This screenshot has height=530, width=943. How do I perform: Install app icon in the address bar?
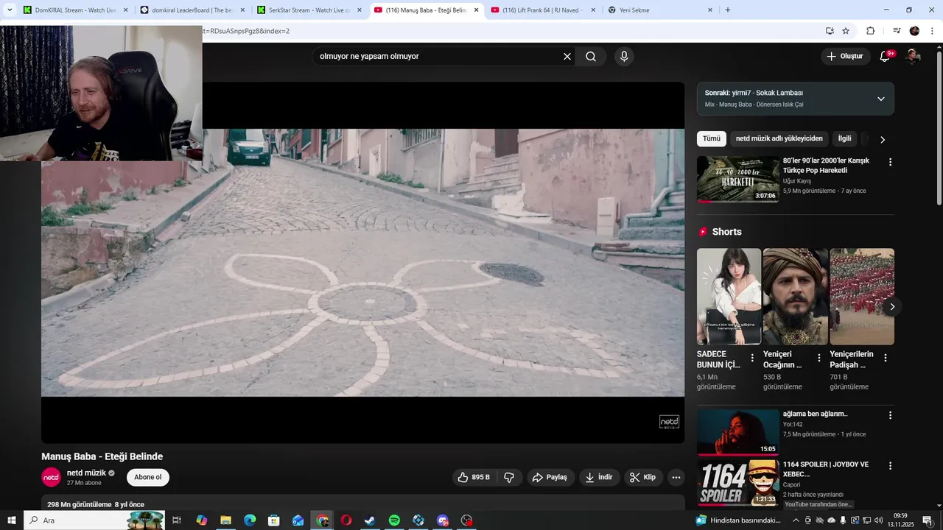pyautogui.click(x=830, y=31)
